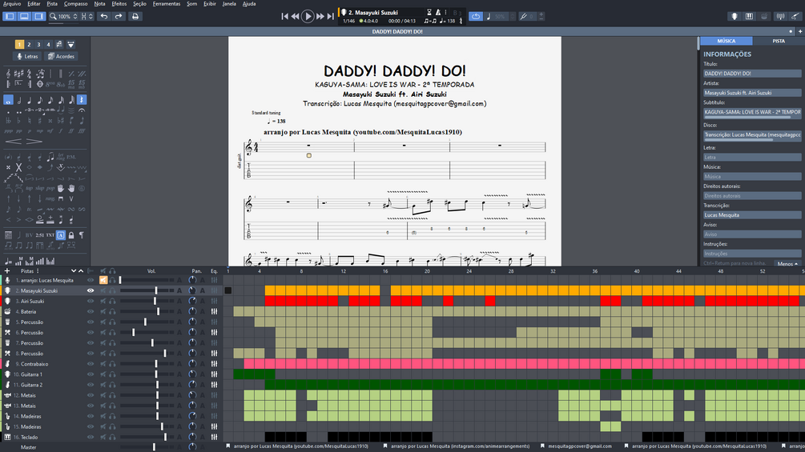Open the zoom 100% dropdown
Screen dimensions: 805x452
(x=63, y=16)
